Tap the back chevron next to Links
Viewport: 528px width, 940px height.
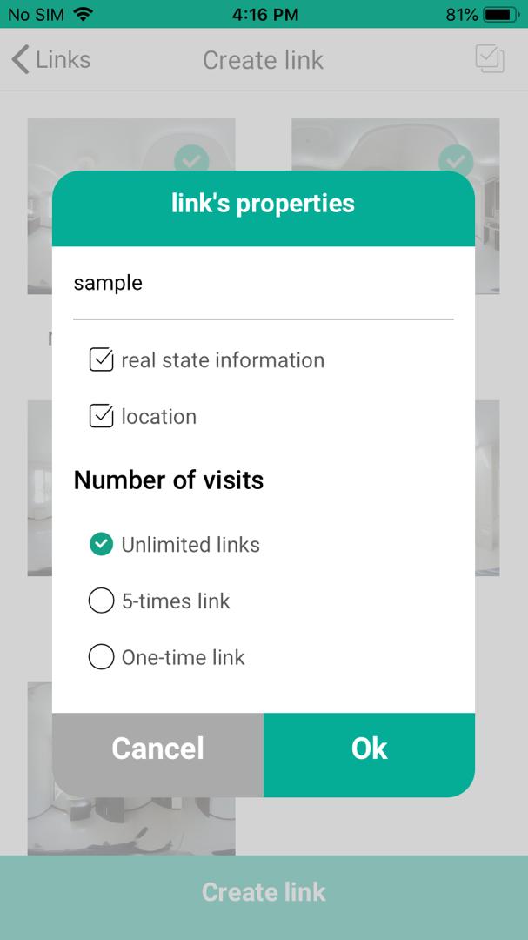point(19,60)
